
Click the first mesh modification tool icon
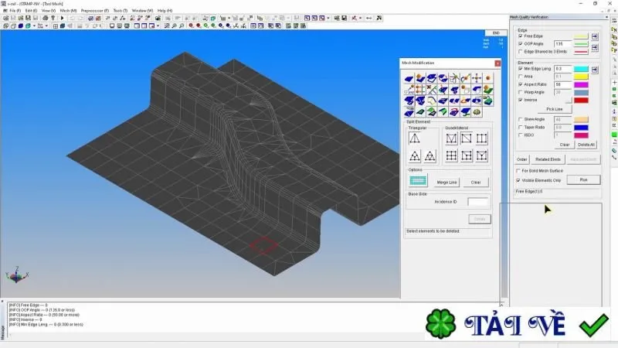(x=409, y=79)
